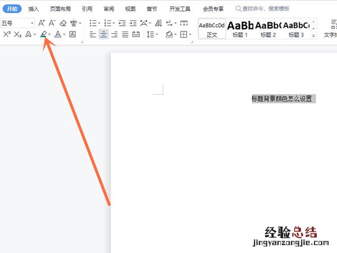The image size is (337, 253).
Task: Open the font color dropdown arrow
Action: click(64, 34)
